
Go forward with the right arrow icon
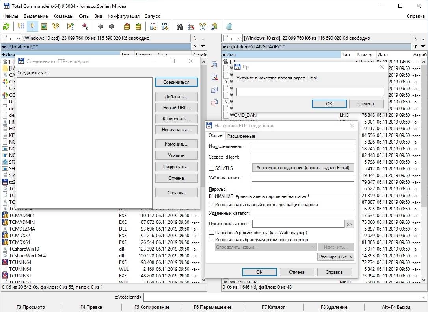112,26
